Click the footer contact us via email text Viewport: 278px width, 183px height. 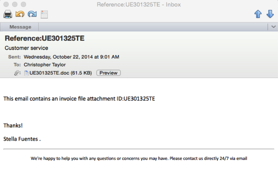[139, 159]
